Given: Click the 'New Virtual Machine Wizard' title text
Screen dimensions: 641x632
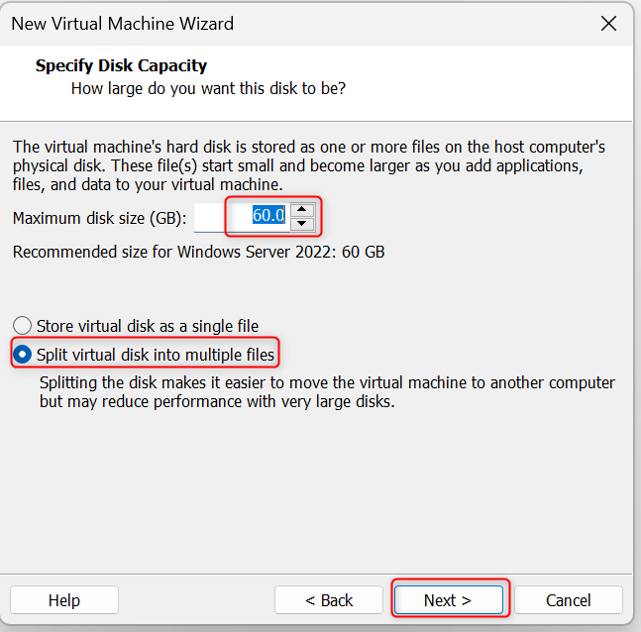Looking at the screenshot, I should coord(123,24).
